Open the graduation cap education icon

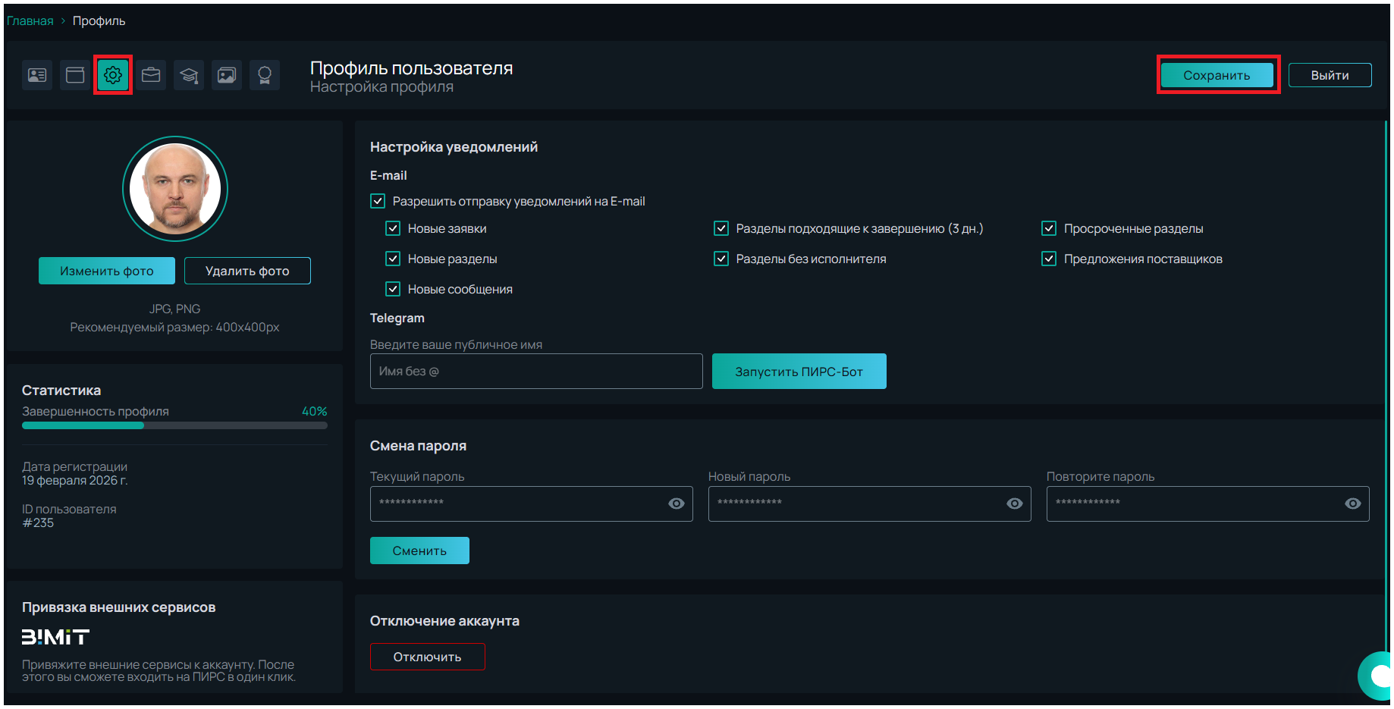[189, 75]
